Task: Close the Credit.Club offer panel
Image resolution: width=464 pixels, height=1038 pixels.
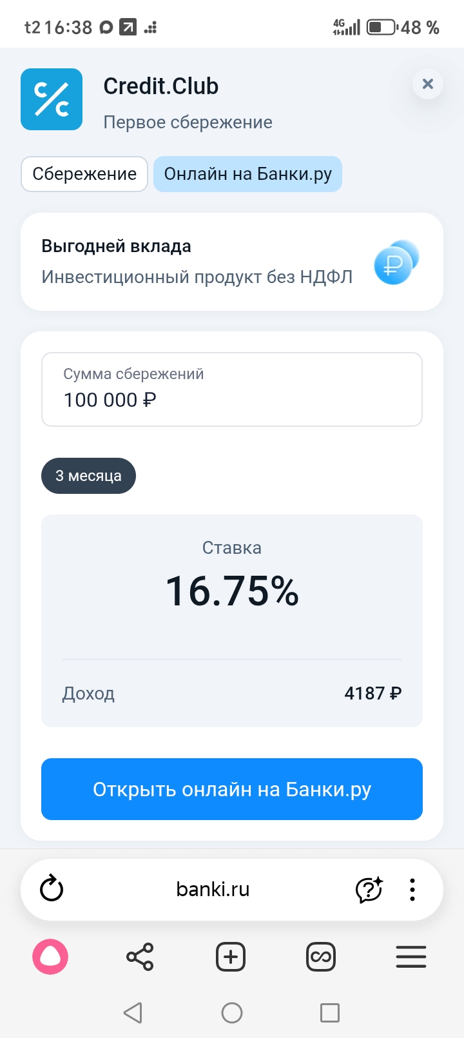Action: tap(427, 84)
